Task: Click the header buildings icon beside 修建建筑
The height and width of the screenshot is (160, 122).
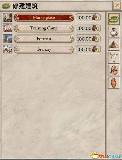Action: click(x=6, y=6)
